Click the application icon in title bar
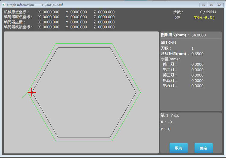Image resolution: width=226 pixels, height=158 pixels. pos(4,5)
